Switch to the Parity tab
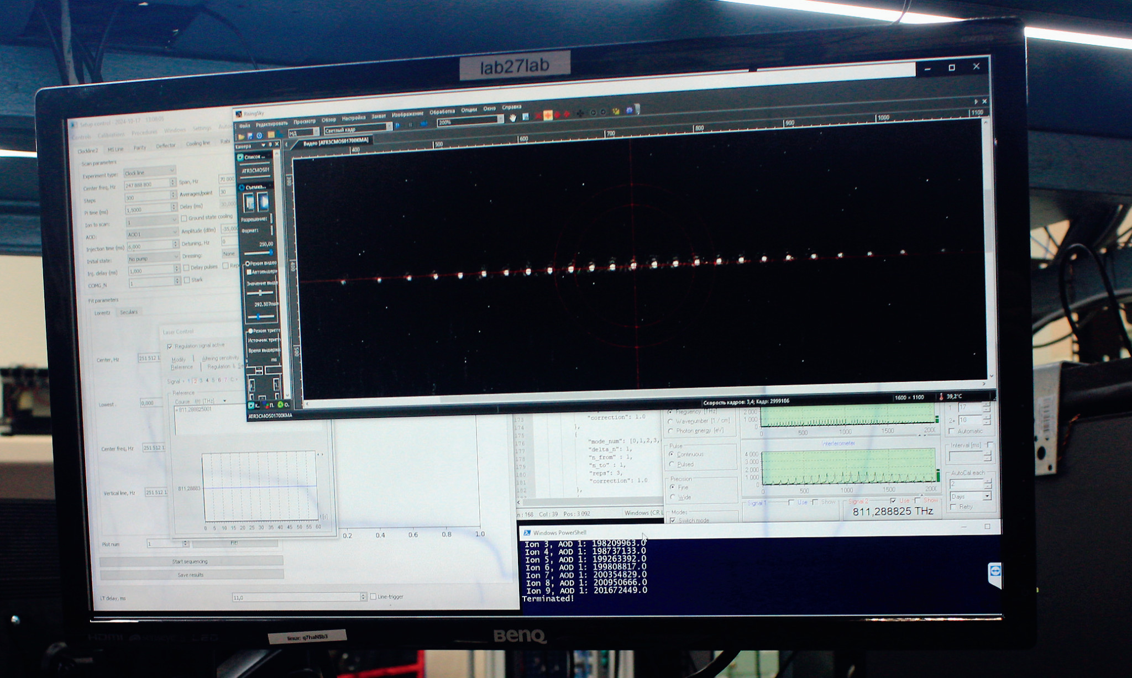The height and width of the screenshot is (678, 1132). pyautogui.click(x=140, y=148)
